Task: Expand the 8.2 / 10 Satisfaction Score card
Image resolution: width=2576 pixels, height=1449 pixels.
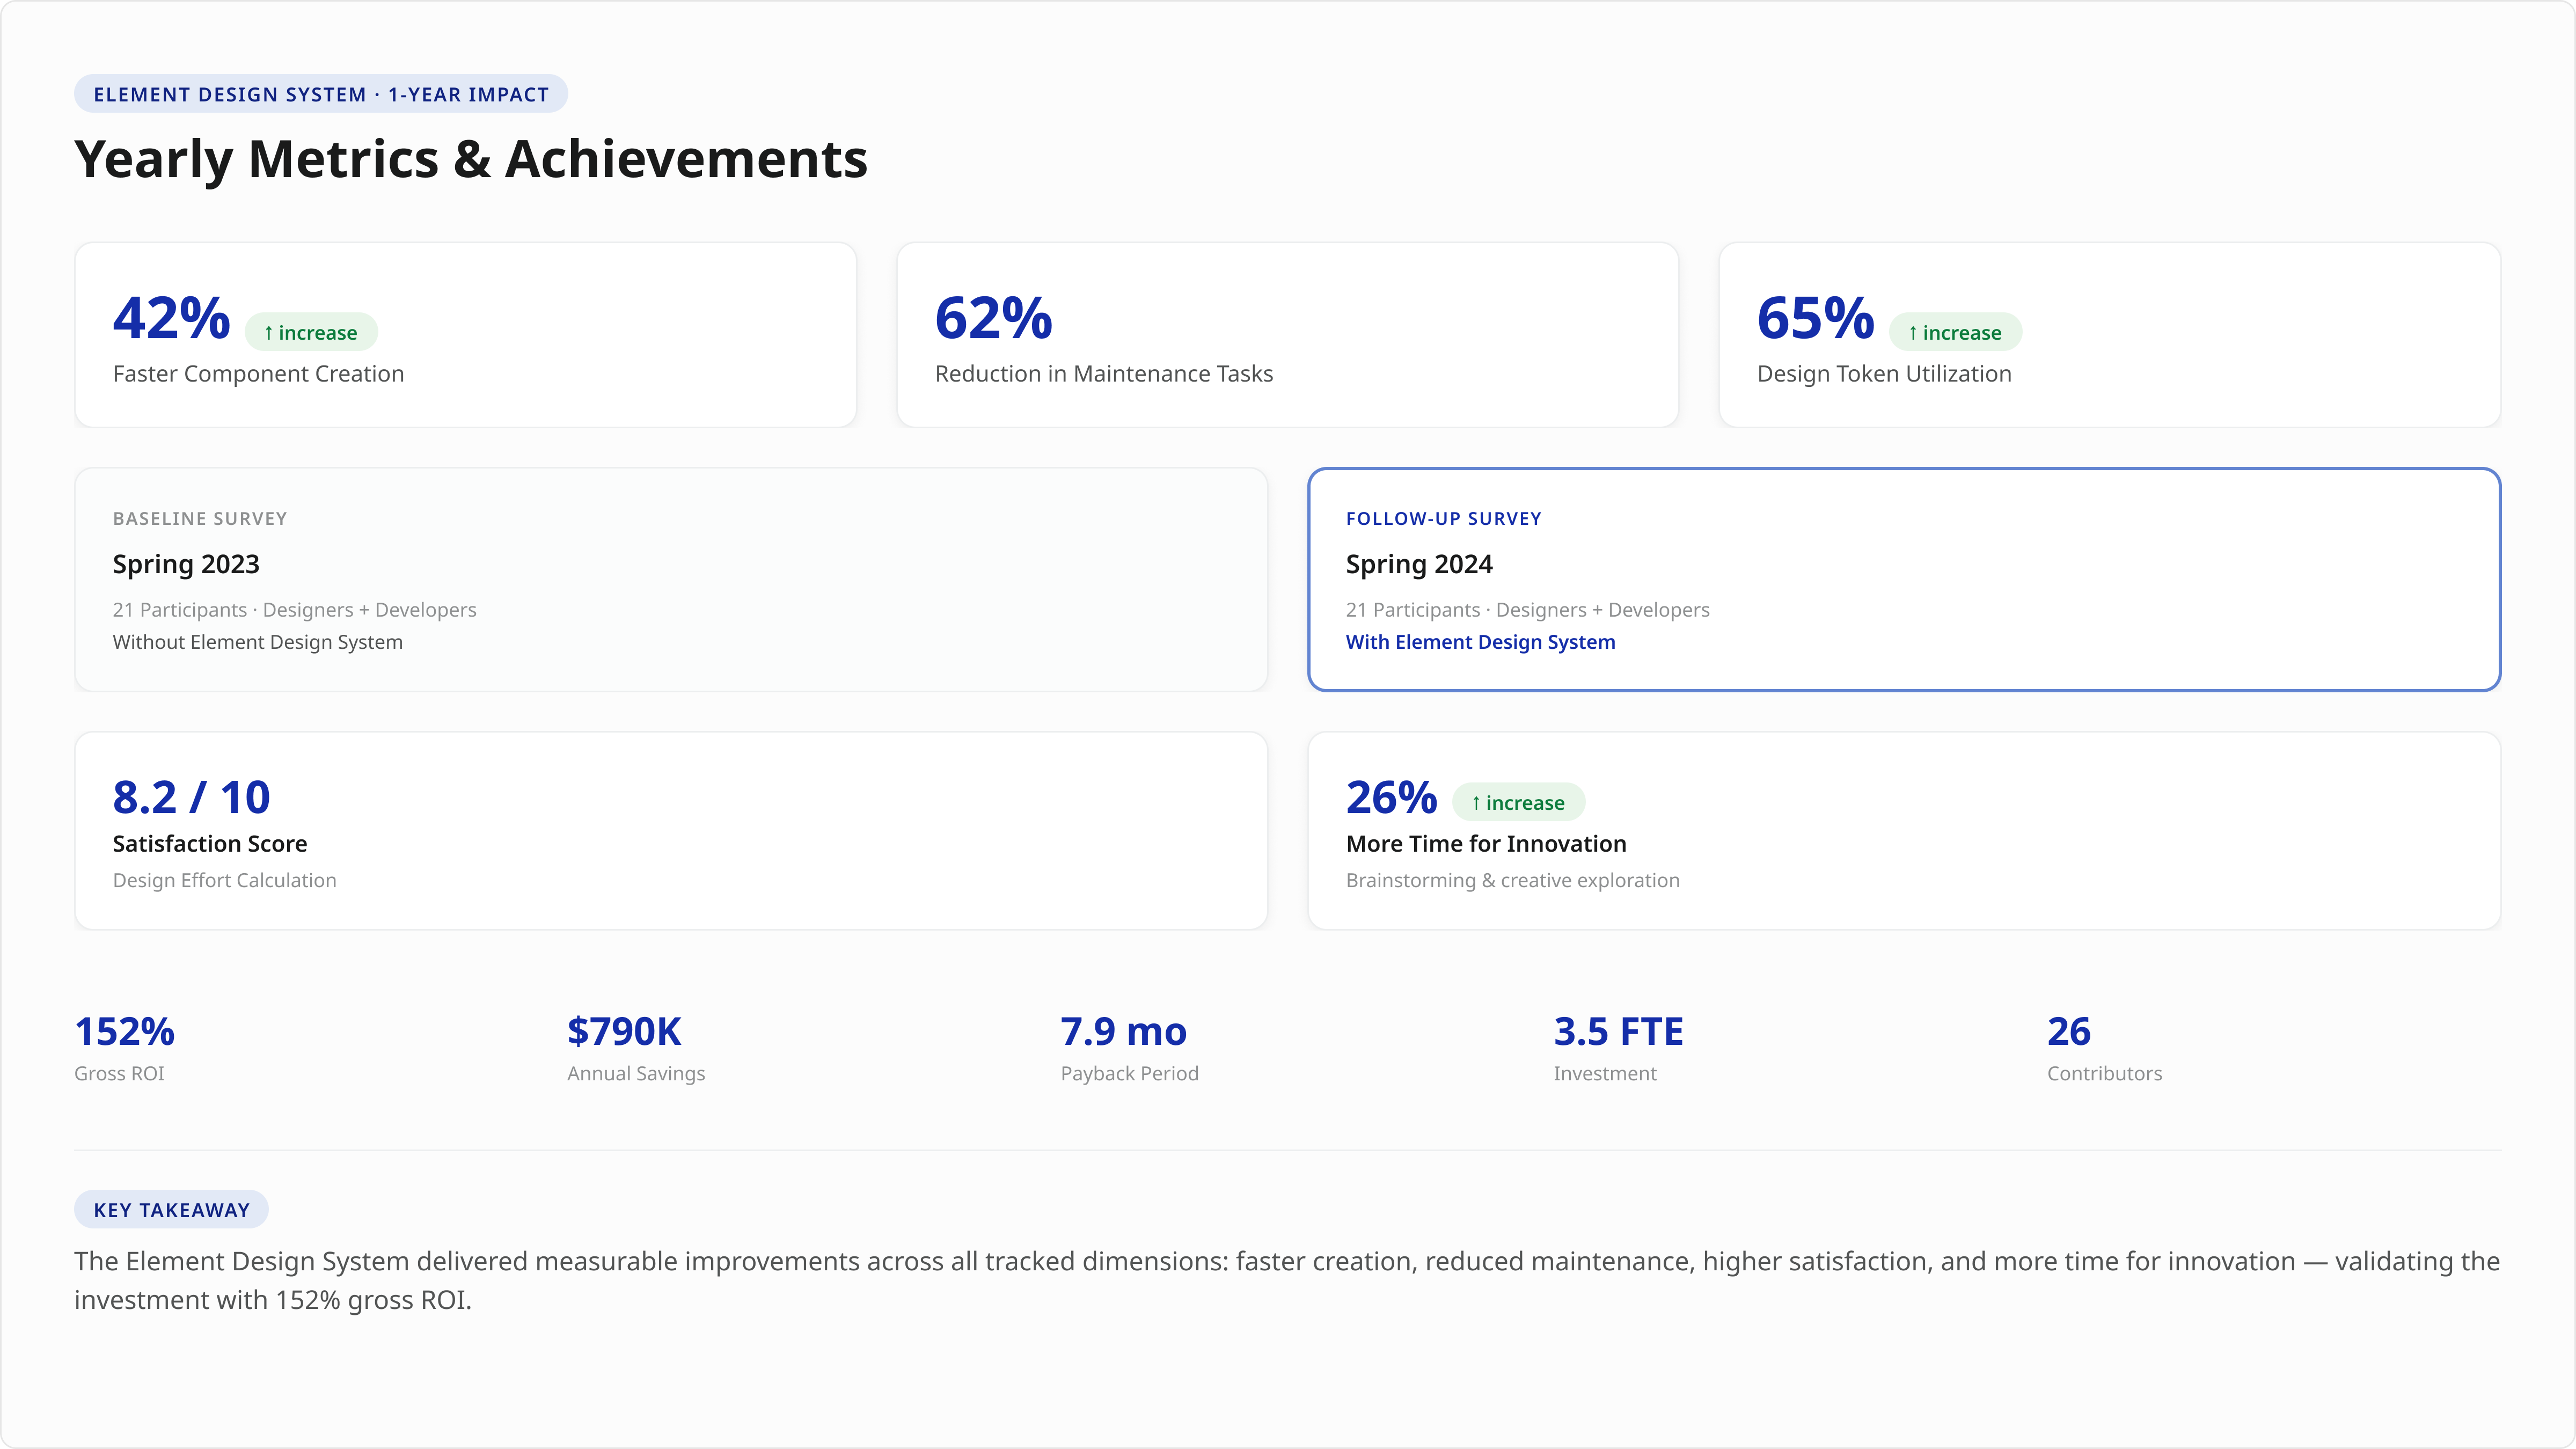Action: tap(672, 831)
